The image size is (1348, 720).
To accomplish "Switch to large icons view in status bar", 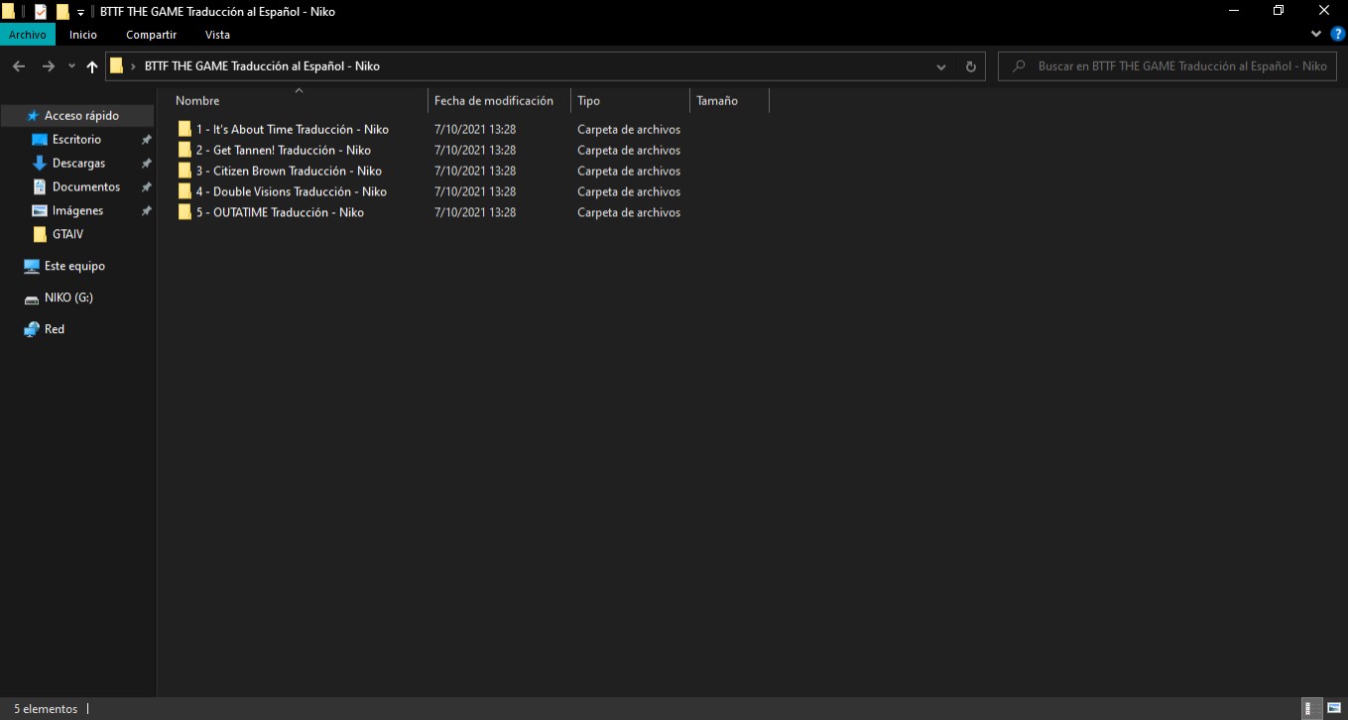I will 1334,708.
